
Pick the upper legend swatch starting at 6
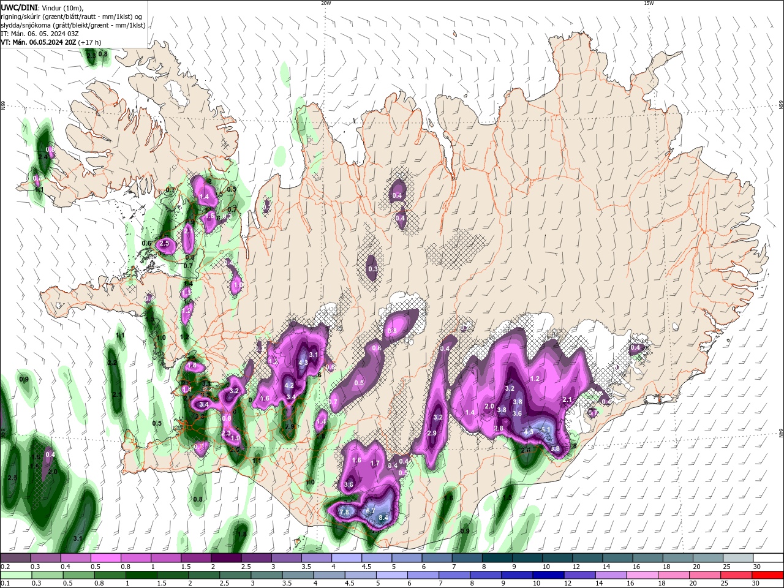point(437,558)
